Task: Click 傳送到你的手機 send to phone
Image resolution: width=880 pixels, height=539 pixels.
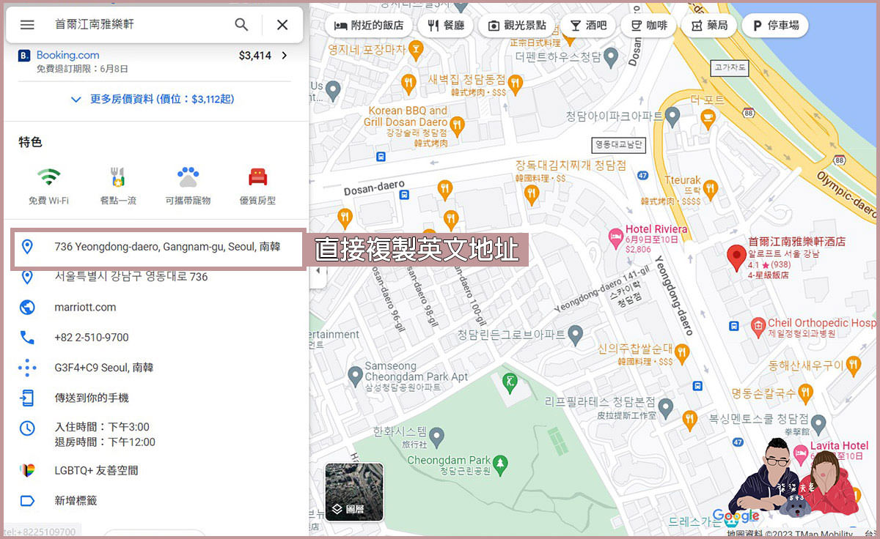Action: pyautogui.click(x=92, y=398)
